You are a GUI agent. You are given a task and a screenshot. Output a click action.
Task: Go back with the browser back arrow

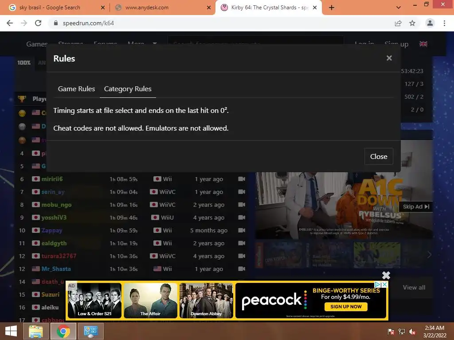10,23
